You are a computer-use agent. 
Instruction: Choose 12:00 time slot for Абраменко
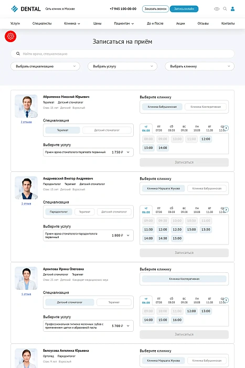coord(206,139)
